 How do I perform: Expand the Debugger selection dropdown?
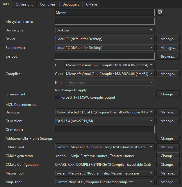(x=105, y=112)
